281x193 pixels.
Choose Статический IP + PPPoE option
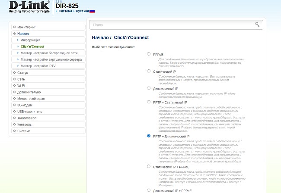click(x=149, y=166)
